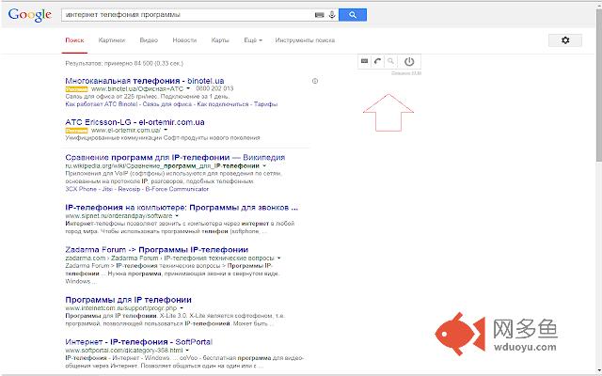
Task: Expand the Ещё dropdown menu
Action: click(x=253, y=40)
